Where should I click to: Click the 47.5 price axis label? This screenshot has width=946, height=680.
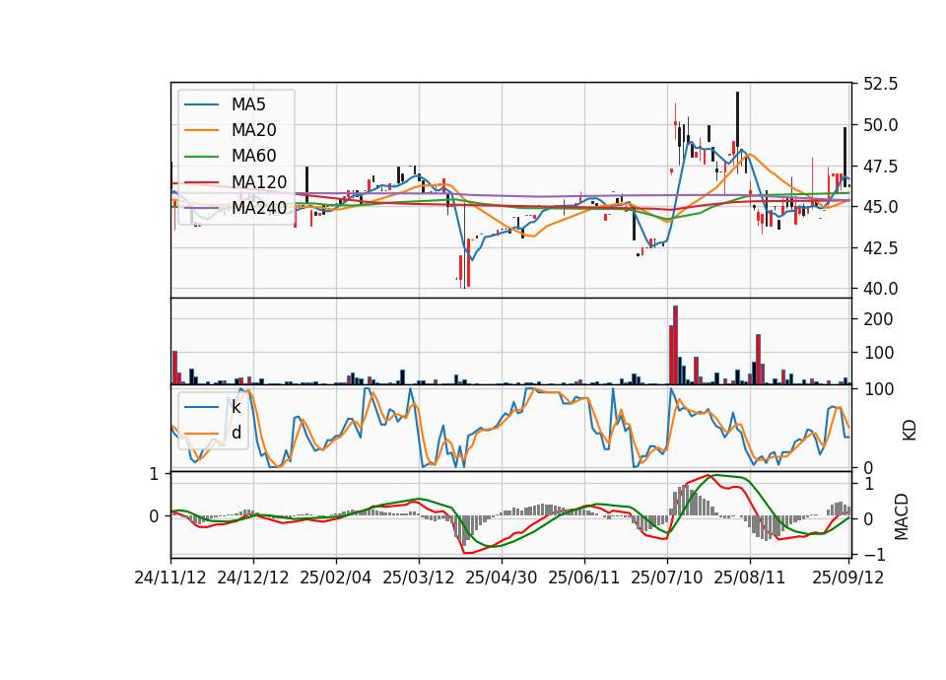[881, 167]
